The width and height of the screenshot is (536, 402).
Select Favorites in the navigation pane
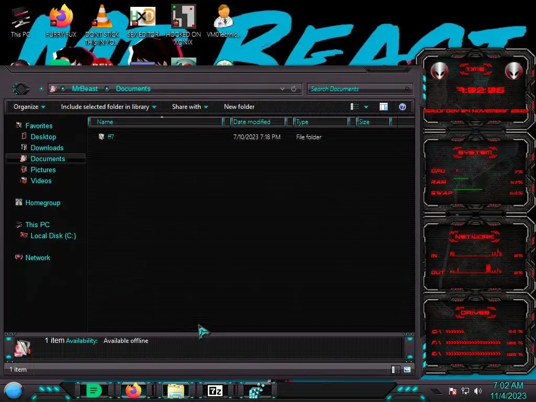pyautogui.click(x=39, y=126)
